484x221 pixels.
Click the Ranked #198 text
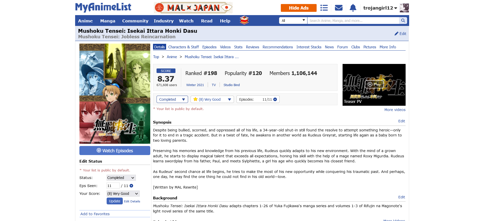(201, 73)
